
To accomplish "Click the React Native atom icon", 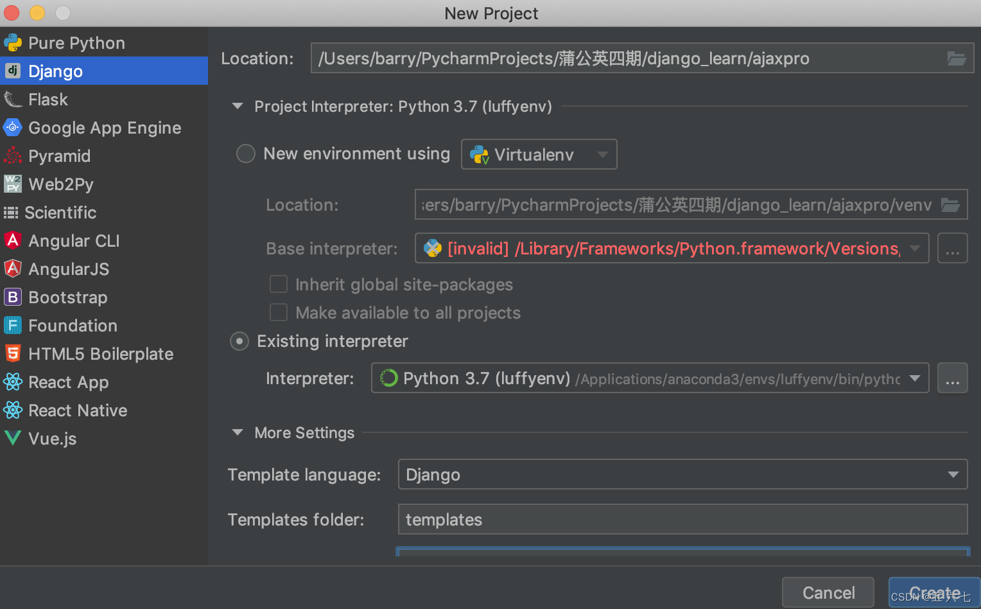I will [x=13, y=410].
